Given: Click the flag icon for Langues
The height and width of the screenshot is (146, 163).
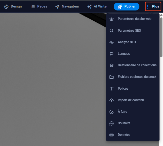Looking at the screenshot, I should [112, 54].
